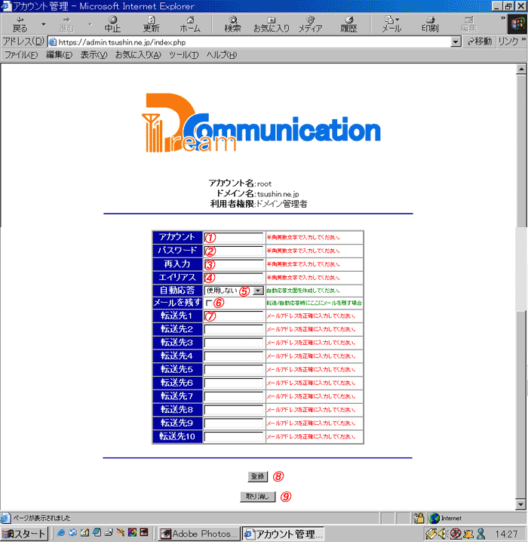Screen dimensions: 528x542
Task: Open the Mail (メール) toolbar dropdown
Action: click(x=391, y=23)
